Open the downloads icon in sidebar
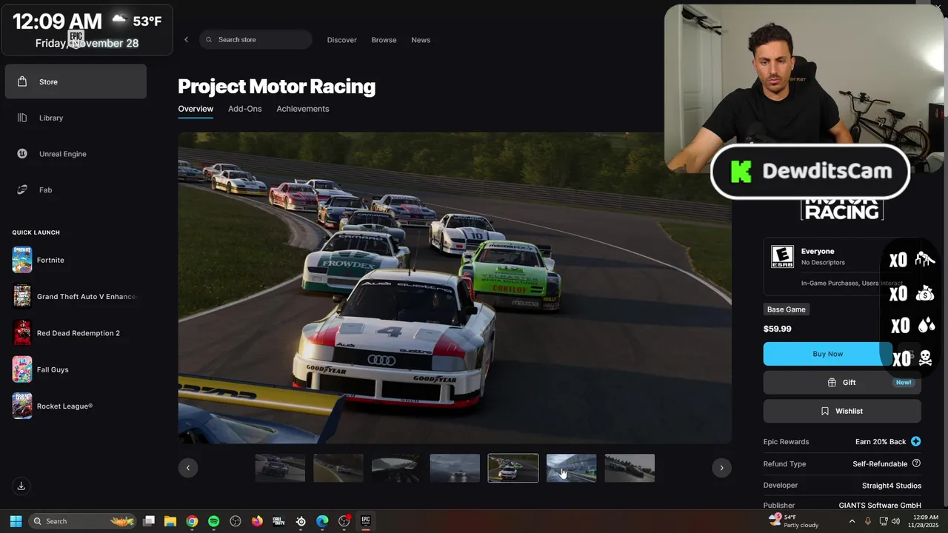The width and height of the screenshot is (948, 533). pos(21,486)
